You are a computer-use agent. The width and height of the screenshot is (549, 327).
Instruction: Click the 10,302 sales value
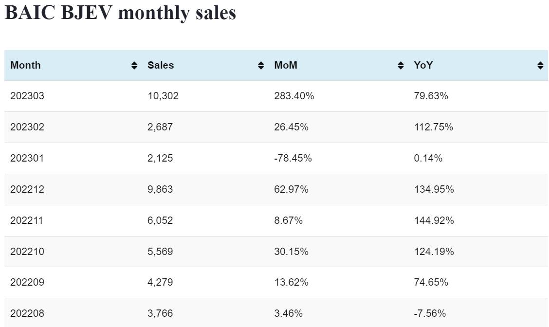[163, 96]
